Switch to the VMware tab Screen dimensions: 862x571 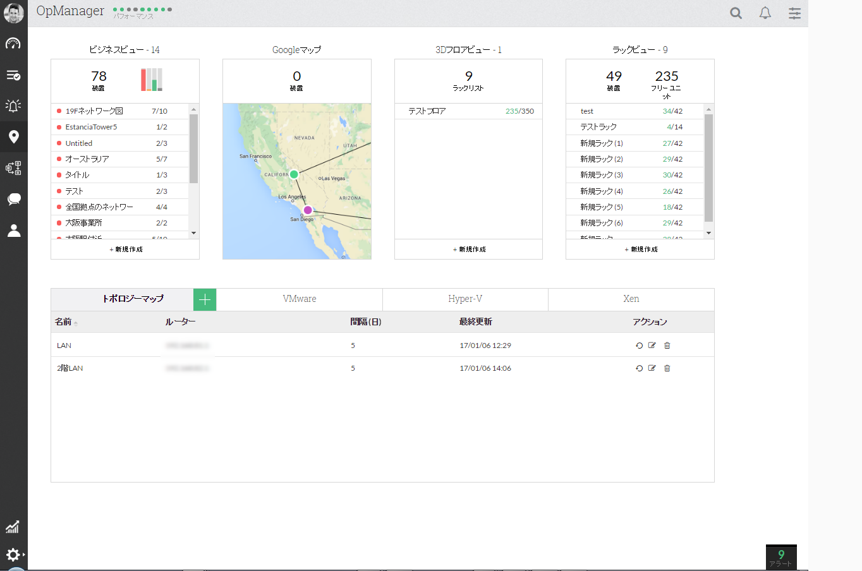point(300,299)
